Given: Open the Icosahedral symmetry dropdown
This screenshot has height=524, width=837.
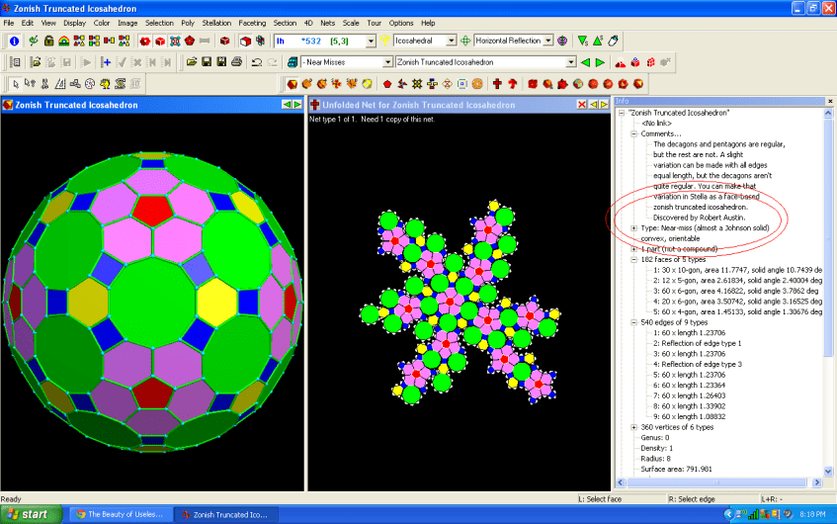Looking at the screenshot, I should pos(451,41).
